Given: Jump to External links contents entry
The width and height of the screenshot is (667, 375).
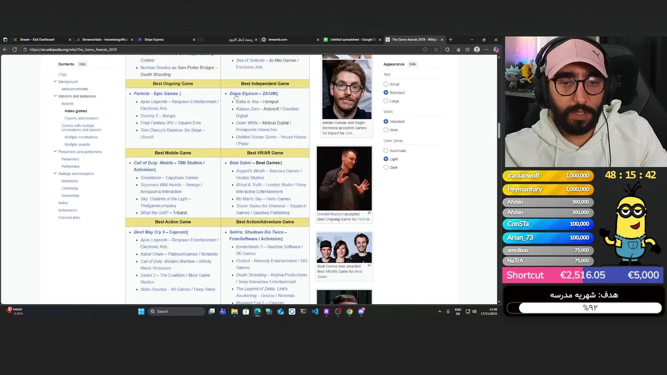Looking at the screenshot, I should 69,217.
